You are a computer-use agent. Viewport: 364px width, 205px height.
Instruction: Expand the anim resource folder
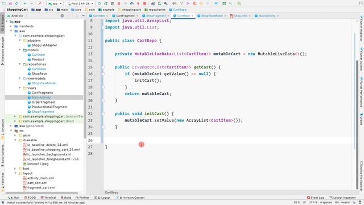15,136
